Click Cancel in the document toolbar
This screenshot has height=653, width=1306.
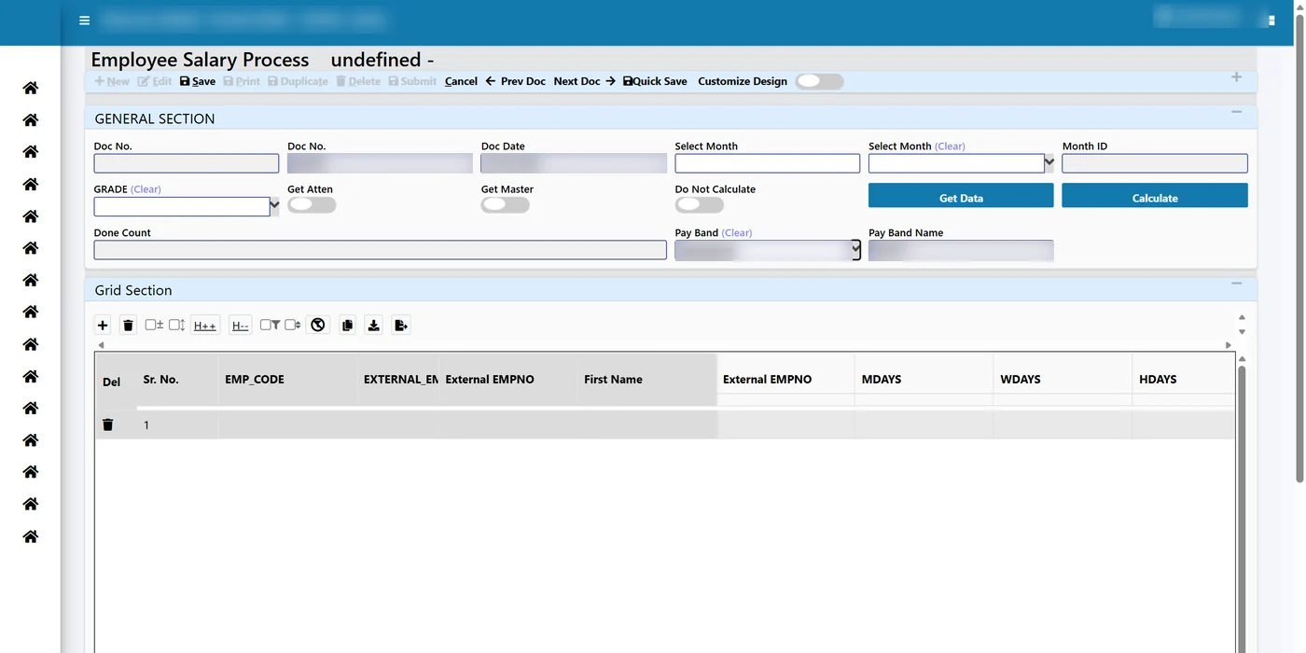point(461,81)
